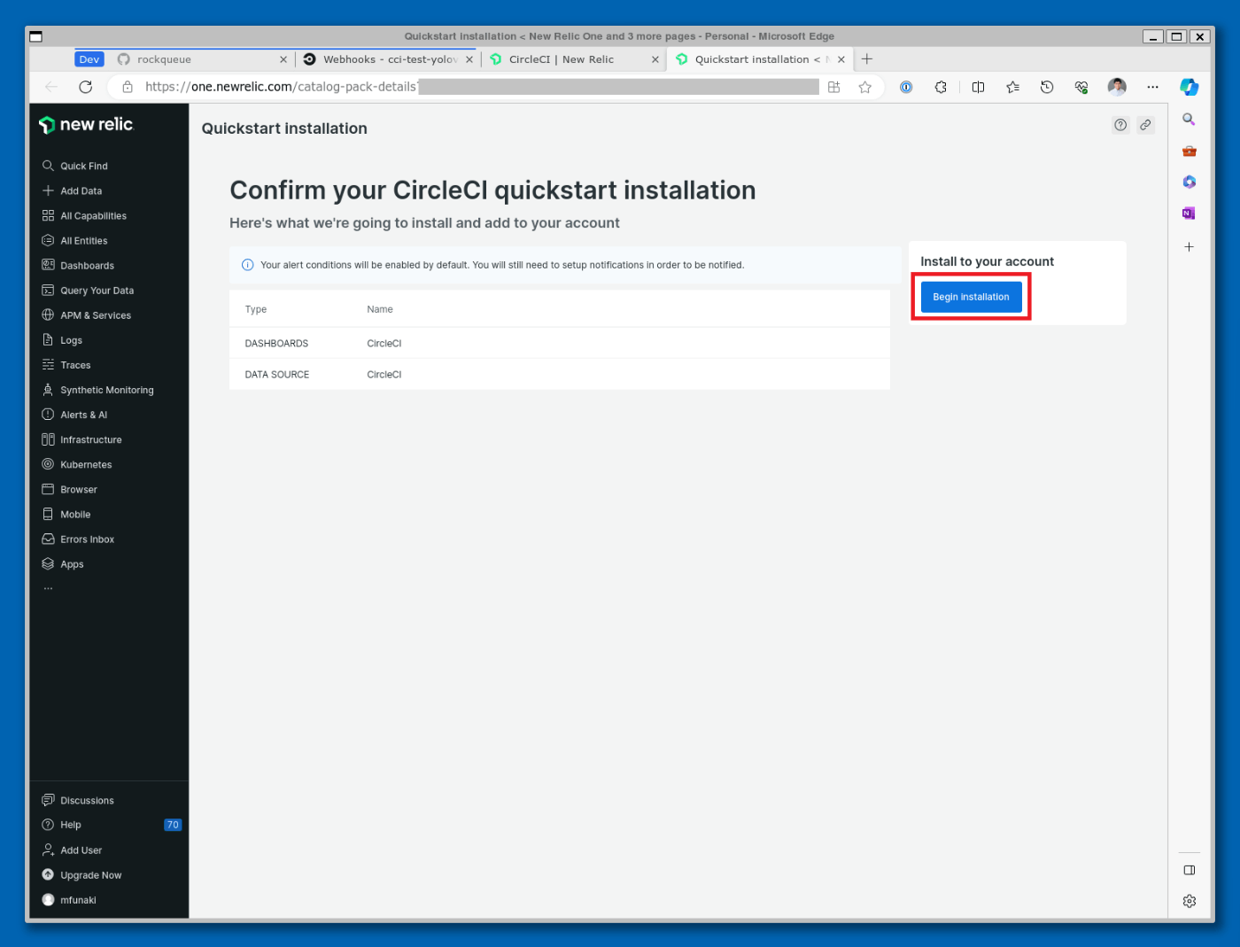
Task: Go to All Entities
Action: coord(84,240)
